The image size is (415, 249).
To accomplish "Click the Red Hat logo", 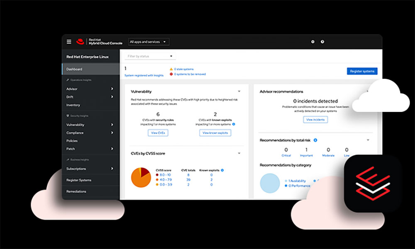I will pos(80,42).
